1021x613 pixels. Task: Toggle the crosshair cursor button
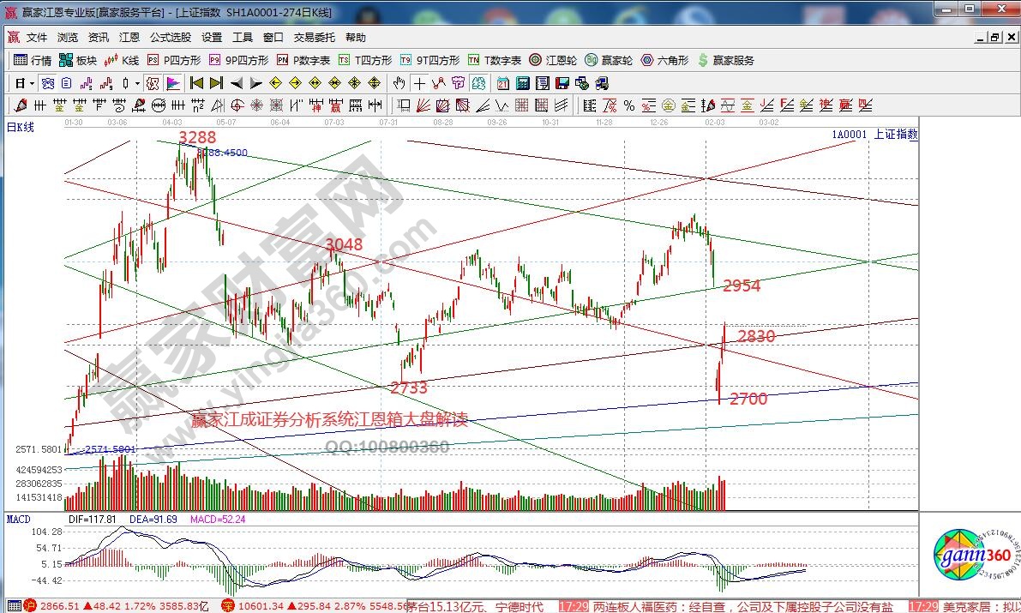click(x=419, y=83)
